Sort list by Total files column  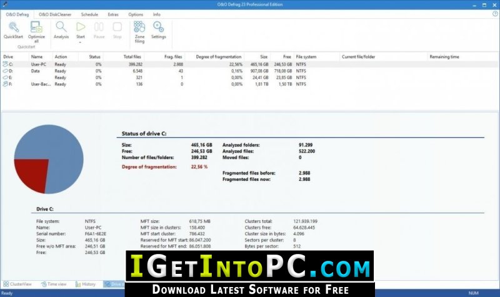click(132, 57)
